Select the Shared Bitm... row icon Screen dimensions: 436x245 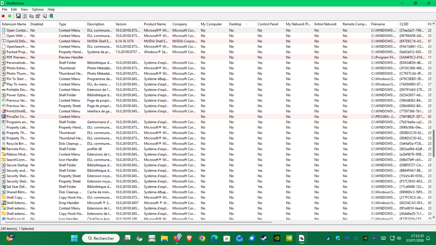point(4,192)
